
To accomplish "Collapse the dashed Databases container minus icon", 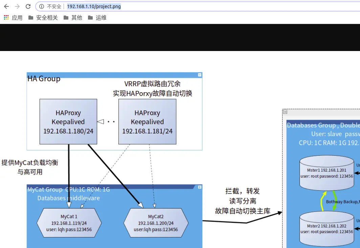I will pos(285,112).
